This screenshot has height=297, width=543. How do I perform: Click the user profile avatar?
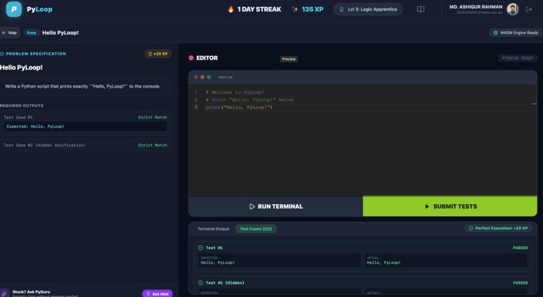tap(513, 9)
